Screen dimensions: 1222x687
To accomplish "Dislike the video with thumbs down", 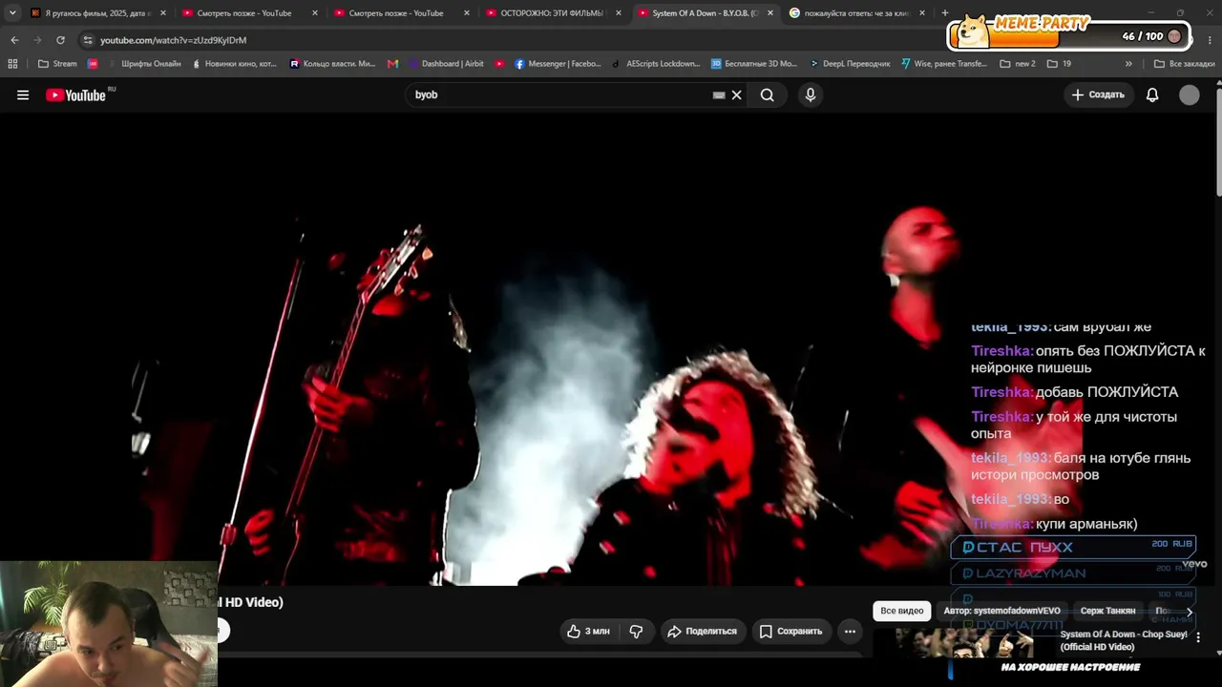I will click(x=636, y=631).
